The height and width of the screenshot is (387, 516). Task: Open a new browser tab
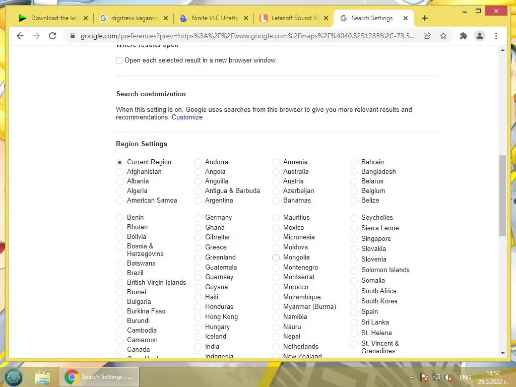click(424, 18)
